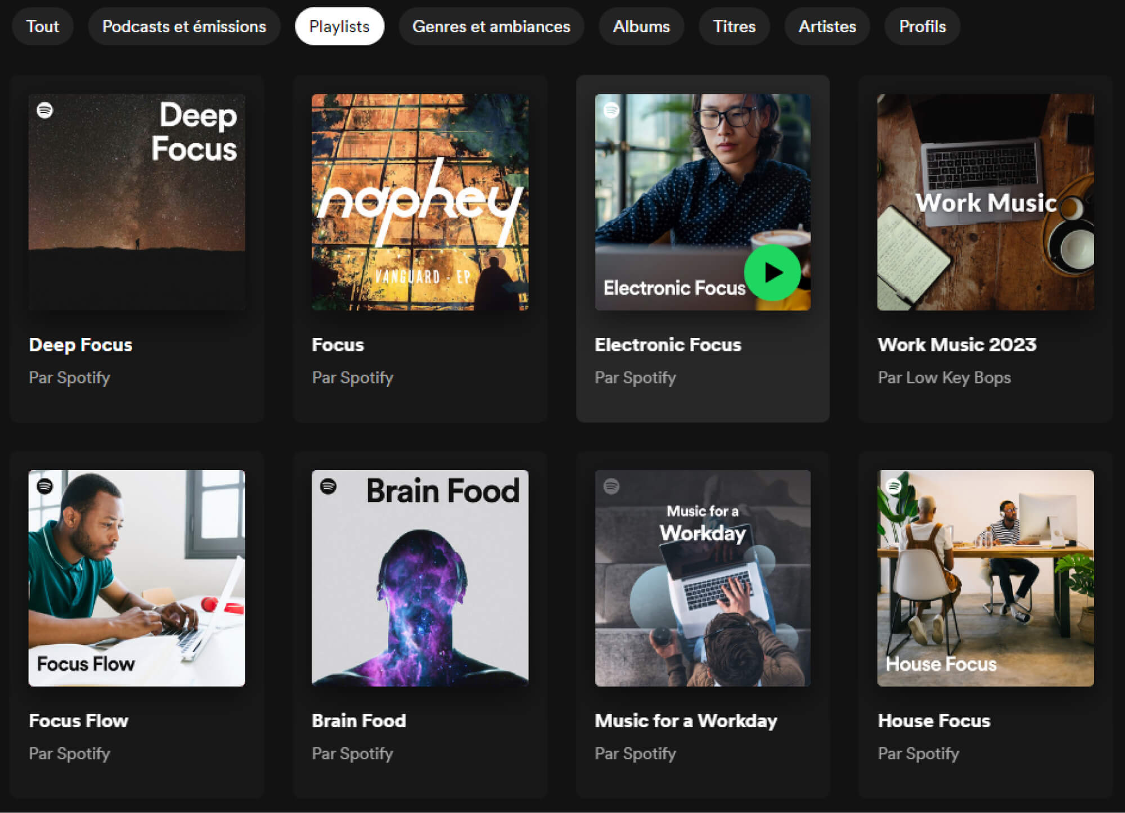The image size is (1125, 813).
Task: Switch to the Titres filter
Action: 733,26
